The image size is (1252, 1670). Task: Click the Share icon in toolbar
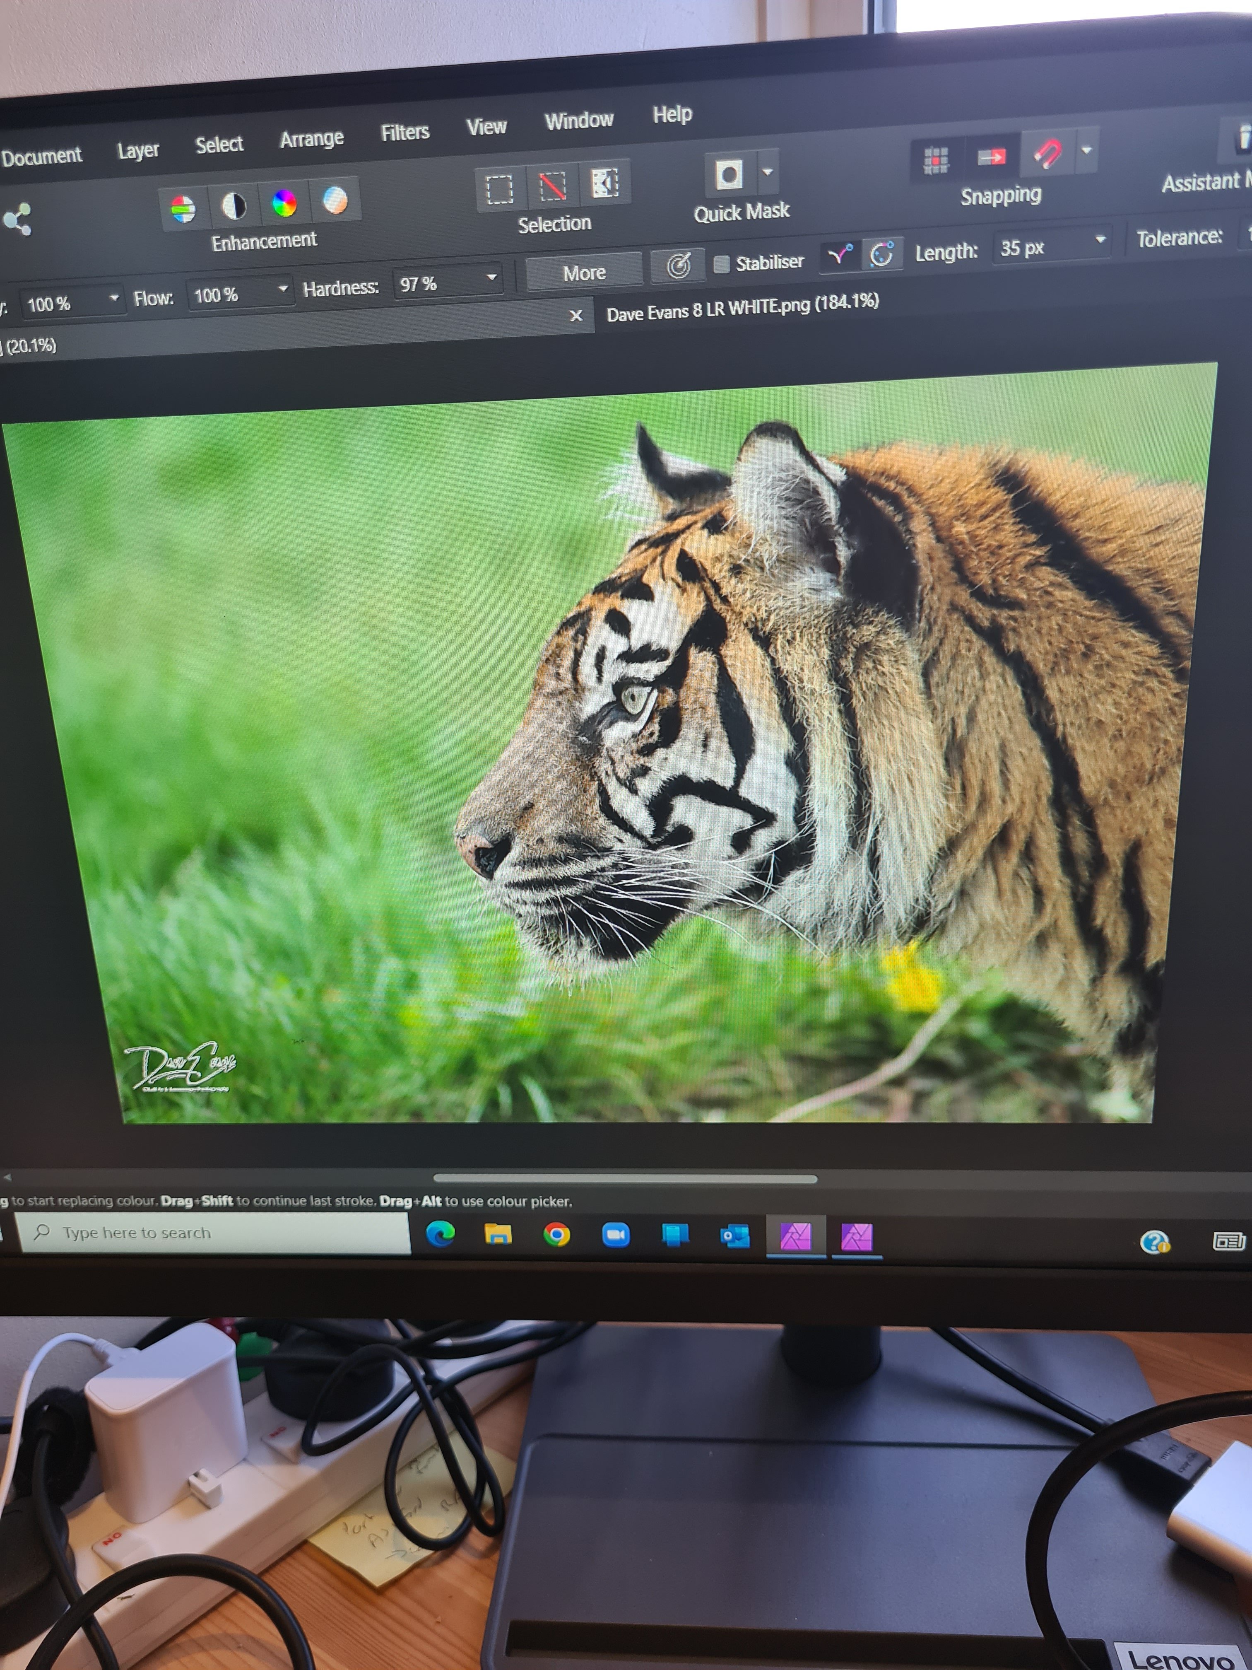click(x=17, y=220)
